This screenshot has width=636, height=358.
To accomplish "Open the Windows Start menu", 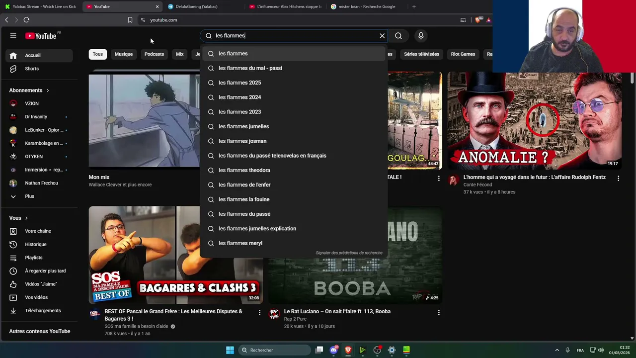I will (x=230, y=350).
